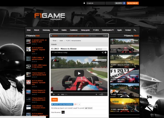Click the user avatar below the video
Viewport: 164px width, 118px height.
coord(63,112)
